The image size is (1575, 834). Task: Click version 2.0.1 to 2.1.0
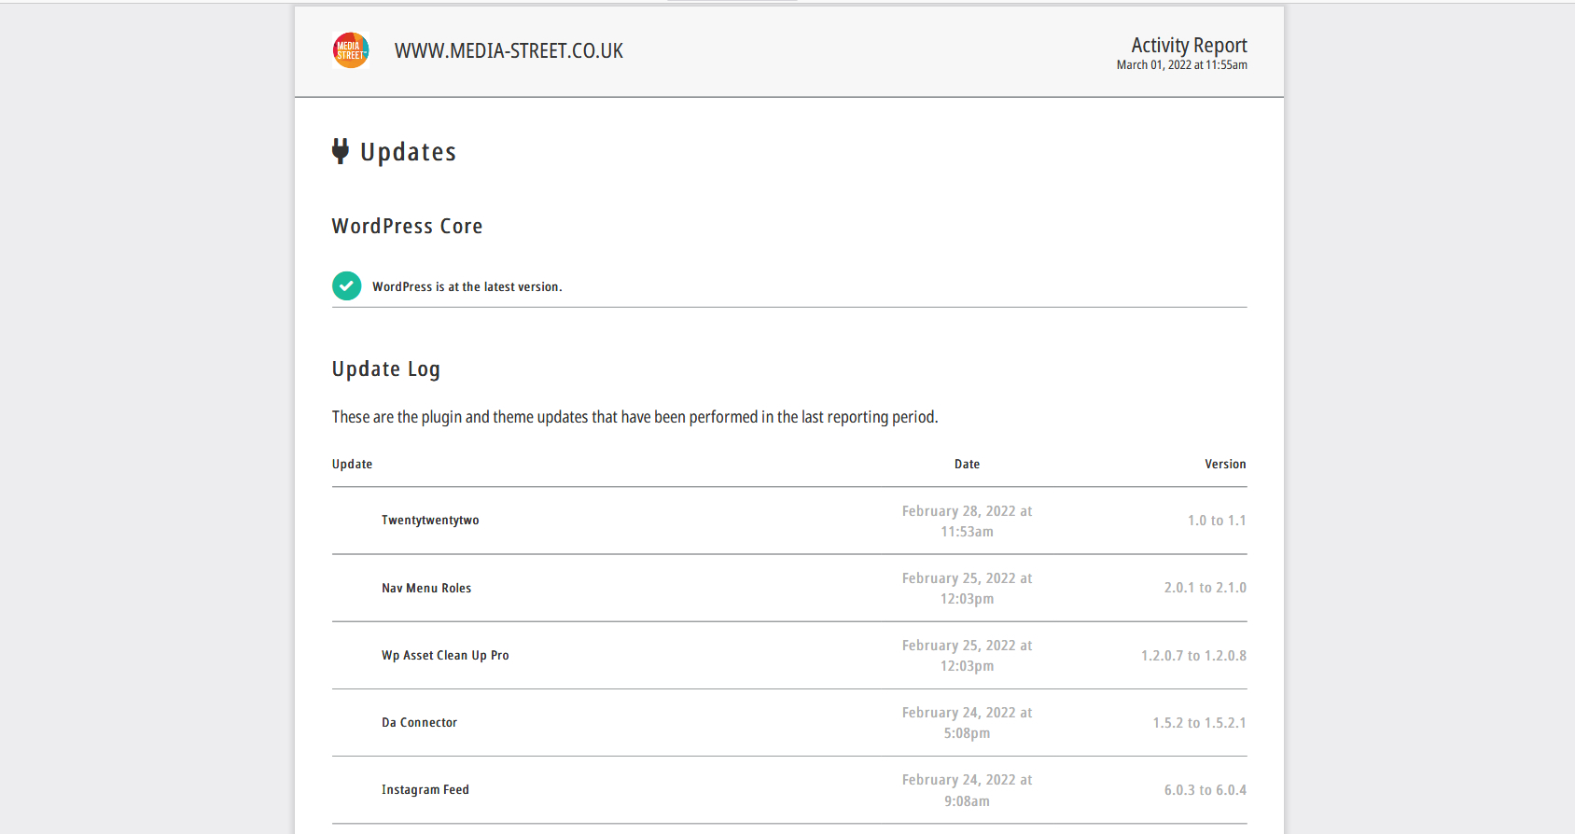click(1205, 588)
